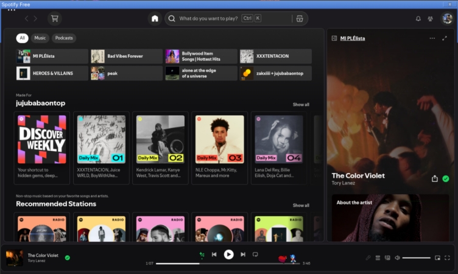Select the All filter chip
The image size is (458, 274).
click(22, 38)
